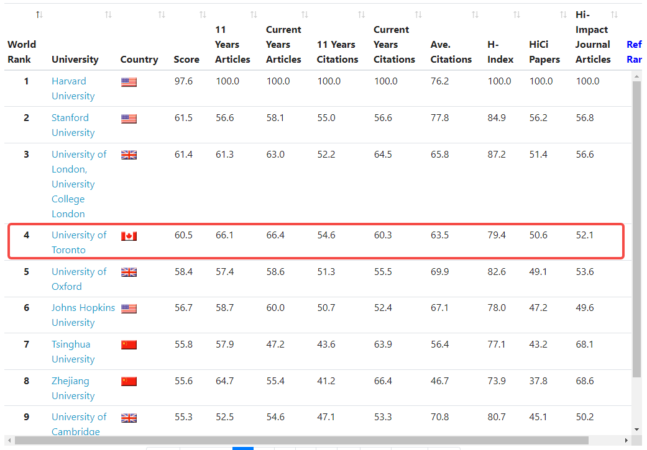
Task: Sort by Current Years Articles arrows icon
Action: tap(305, 15)
